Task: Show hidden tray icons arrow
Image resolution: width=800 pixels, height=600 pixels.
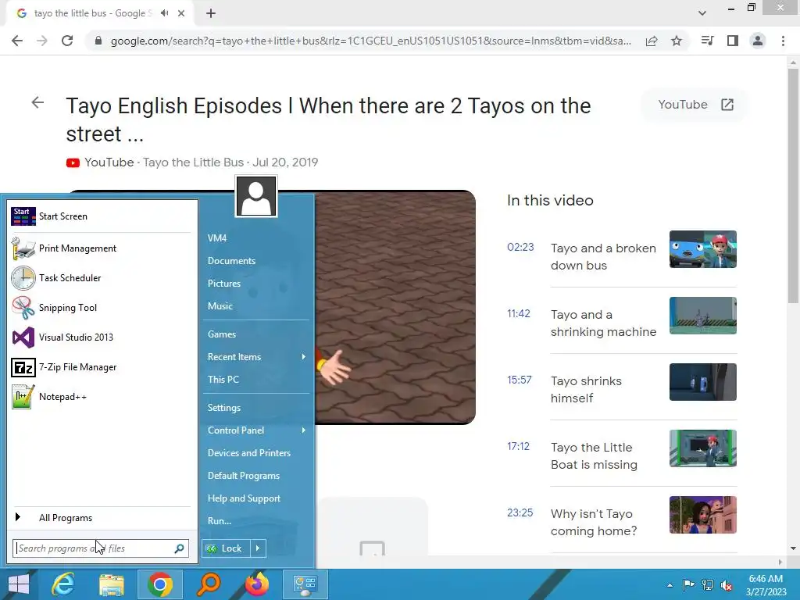Action: tap(670, 585)
